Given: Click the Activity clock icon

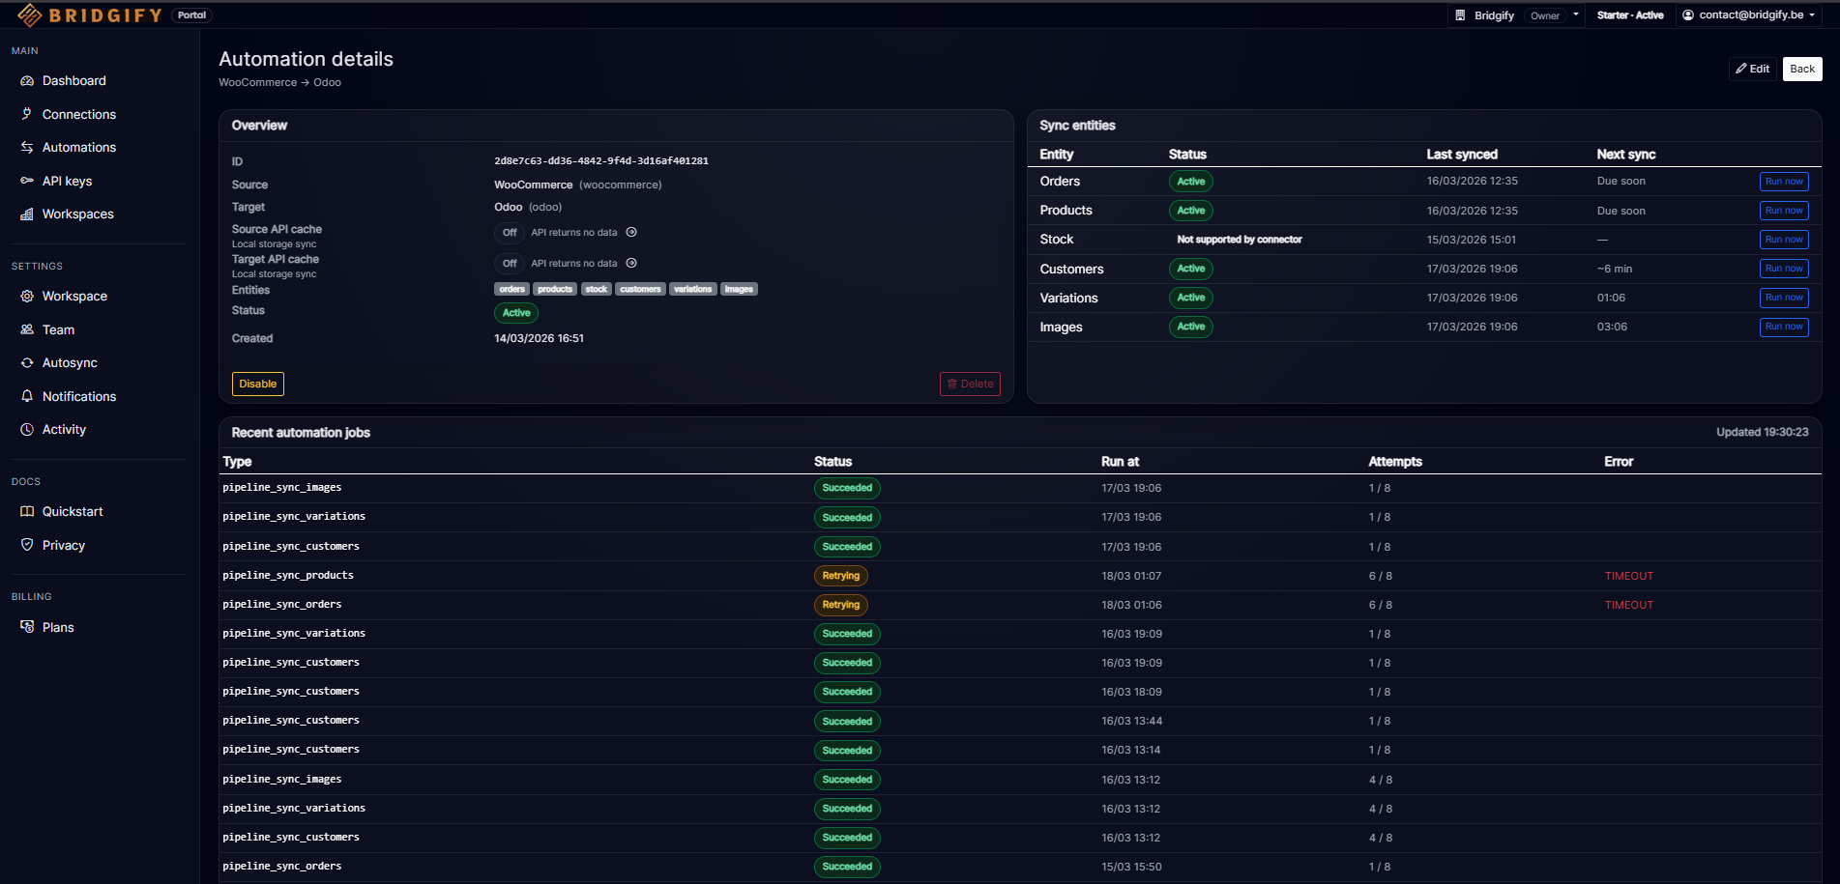Looking at the screenshot, I should [x=27, y=430].
